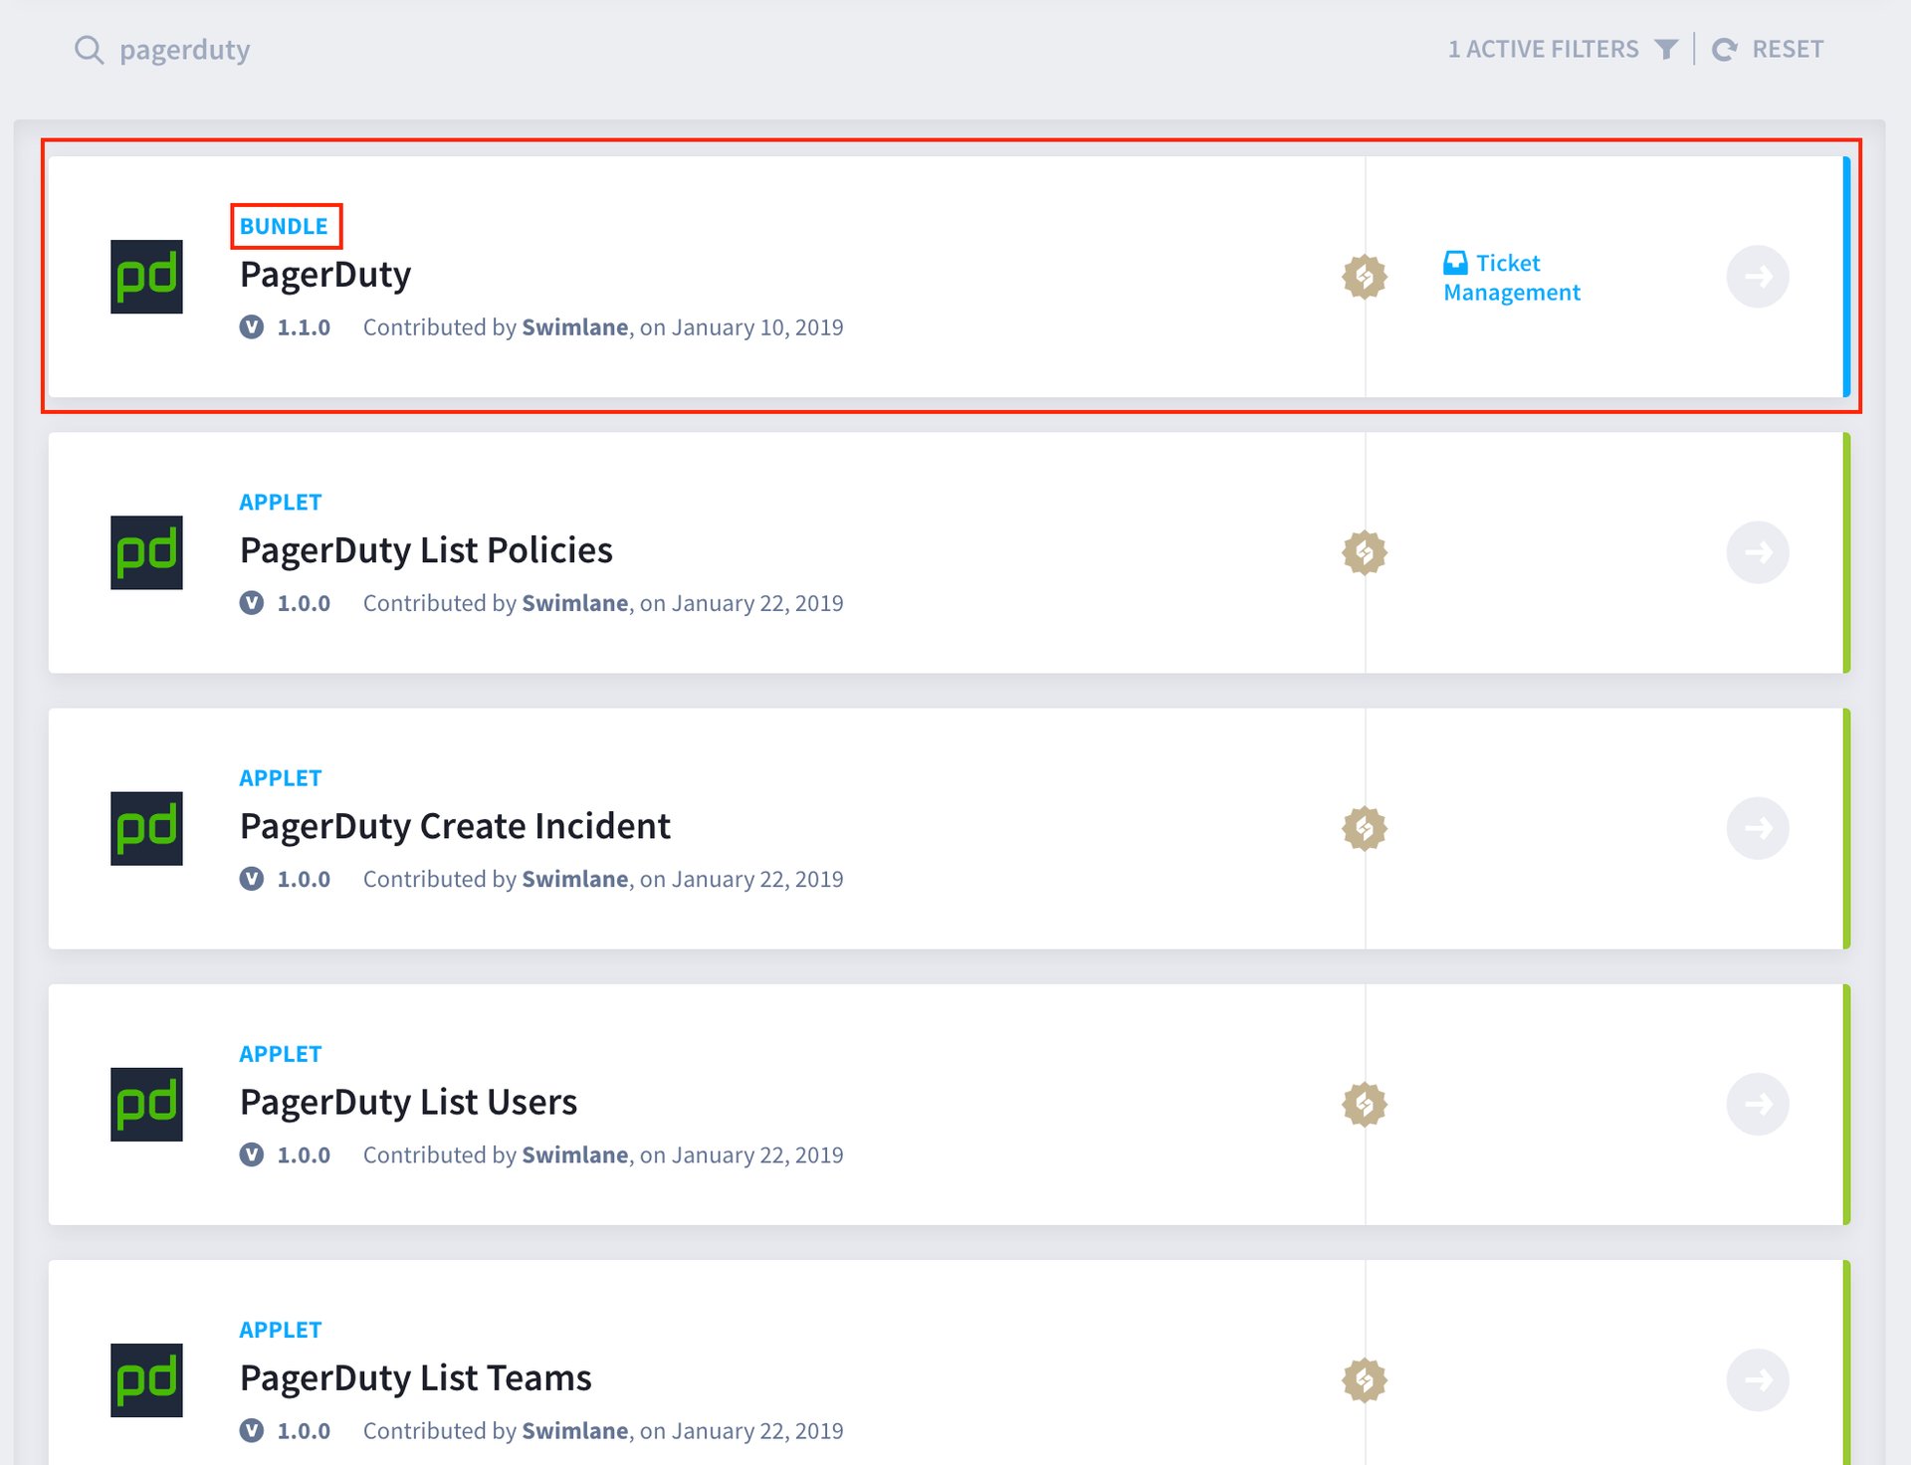The width and height of the screenshot is (1911, 1465).
Task: Select the PagerDuty Create Incident title
Action: (x=455, y=826)
